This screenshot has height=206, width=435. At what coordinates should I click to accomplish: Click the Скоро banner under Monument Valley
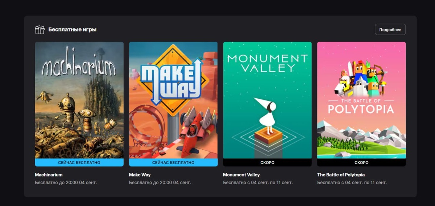tap(268, 163)
